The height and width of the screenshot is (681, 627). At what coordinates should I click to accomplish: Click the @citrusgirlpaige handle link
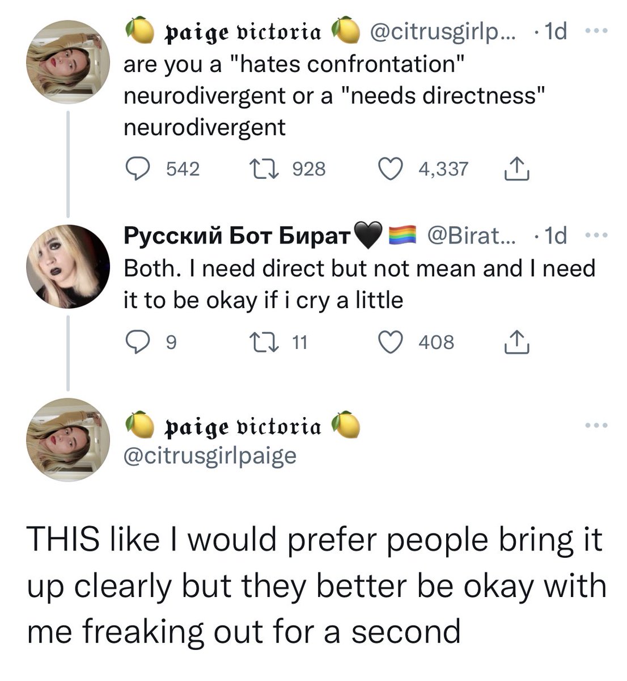[x=210, y=456]
